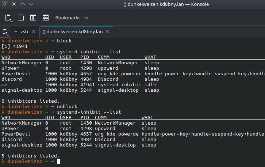Click the Konsole window menu icon in title bar
265x167 pixels.
[x=4, y=5]
